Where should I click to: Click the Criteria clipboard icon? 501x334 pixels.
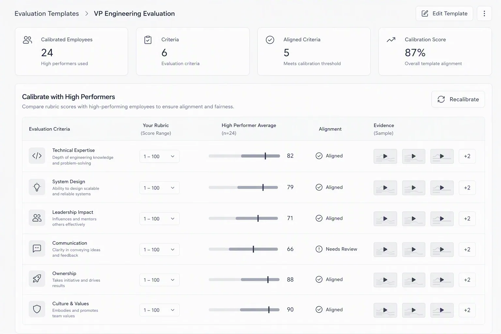click(x=148, y=40)
